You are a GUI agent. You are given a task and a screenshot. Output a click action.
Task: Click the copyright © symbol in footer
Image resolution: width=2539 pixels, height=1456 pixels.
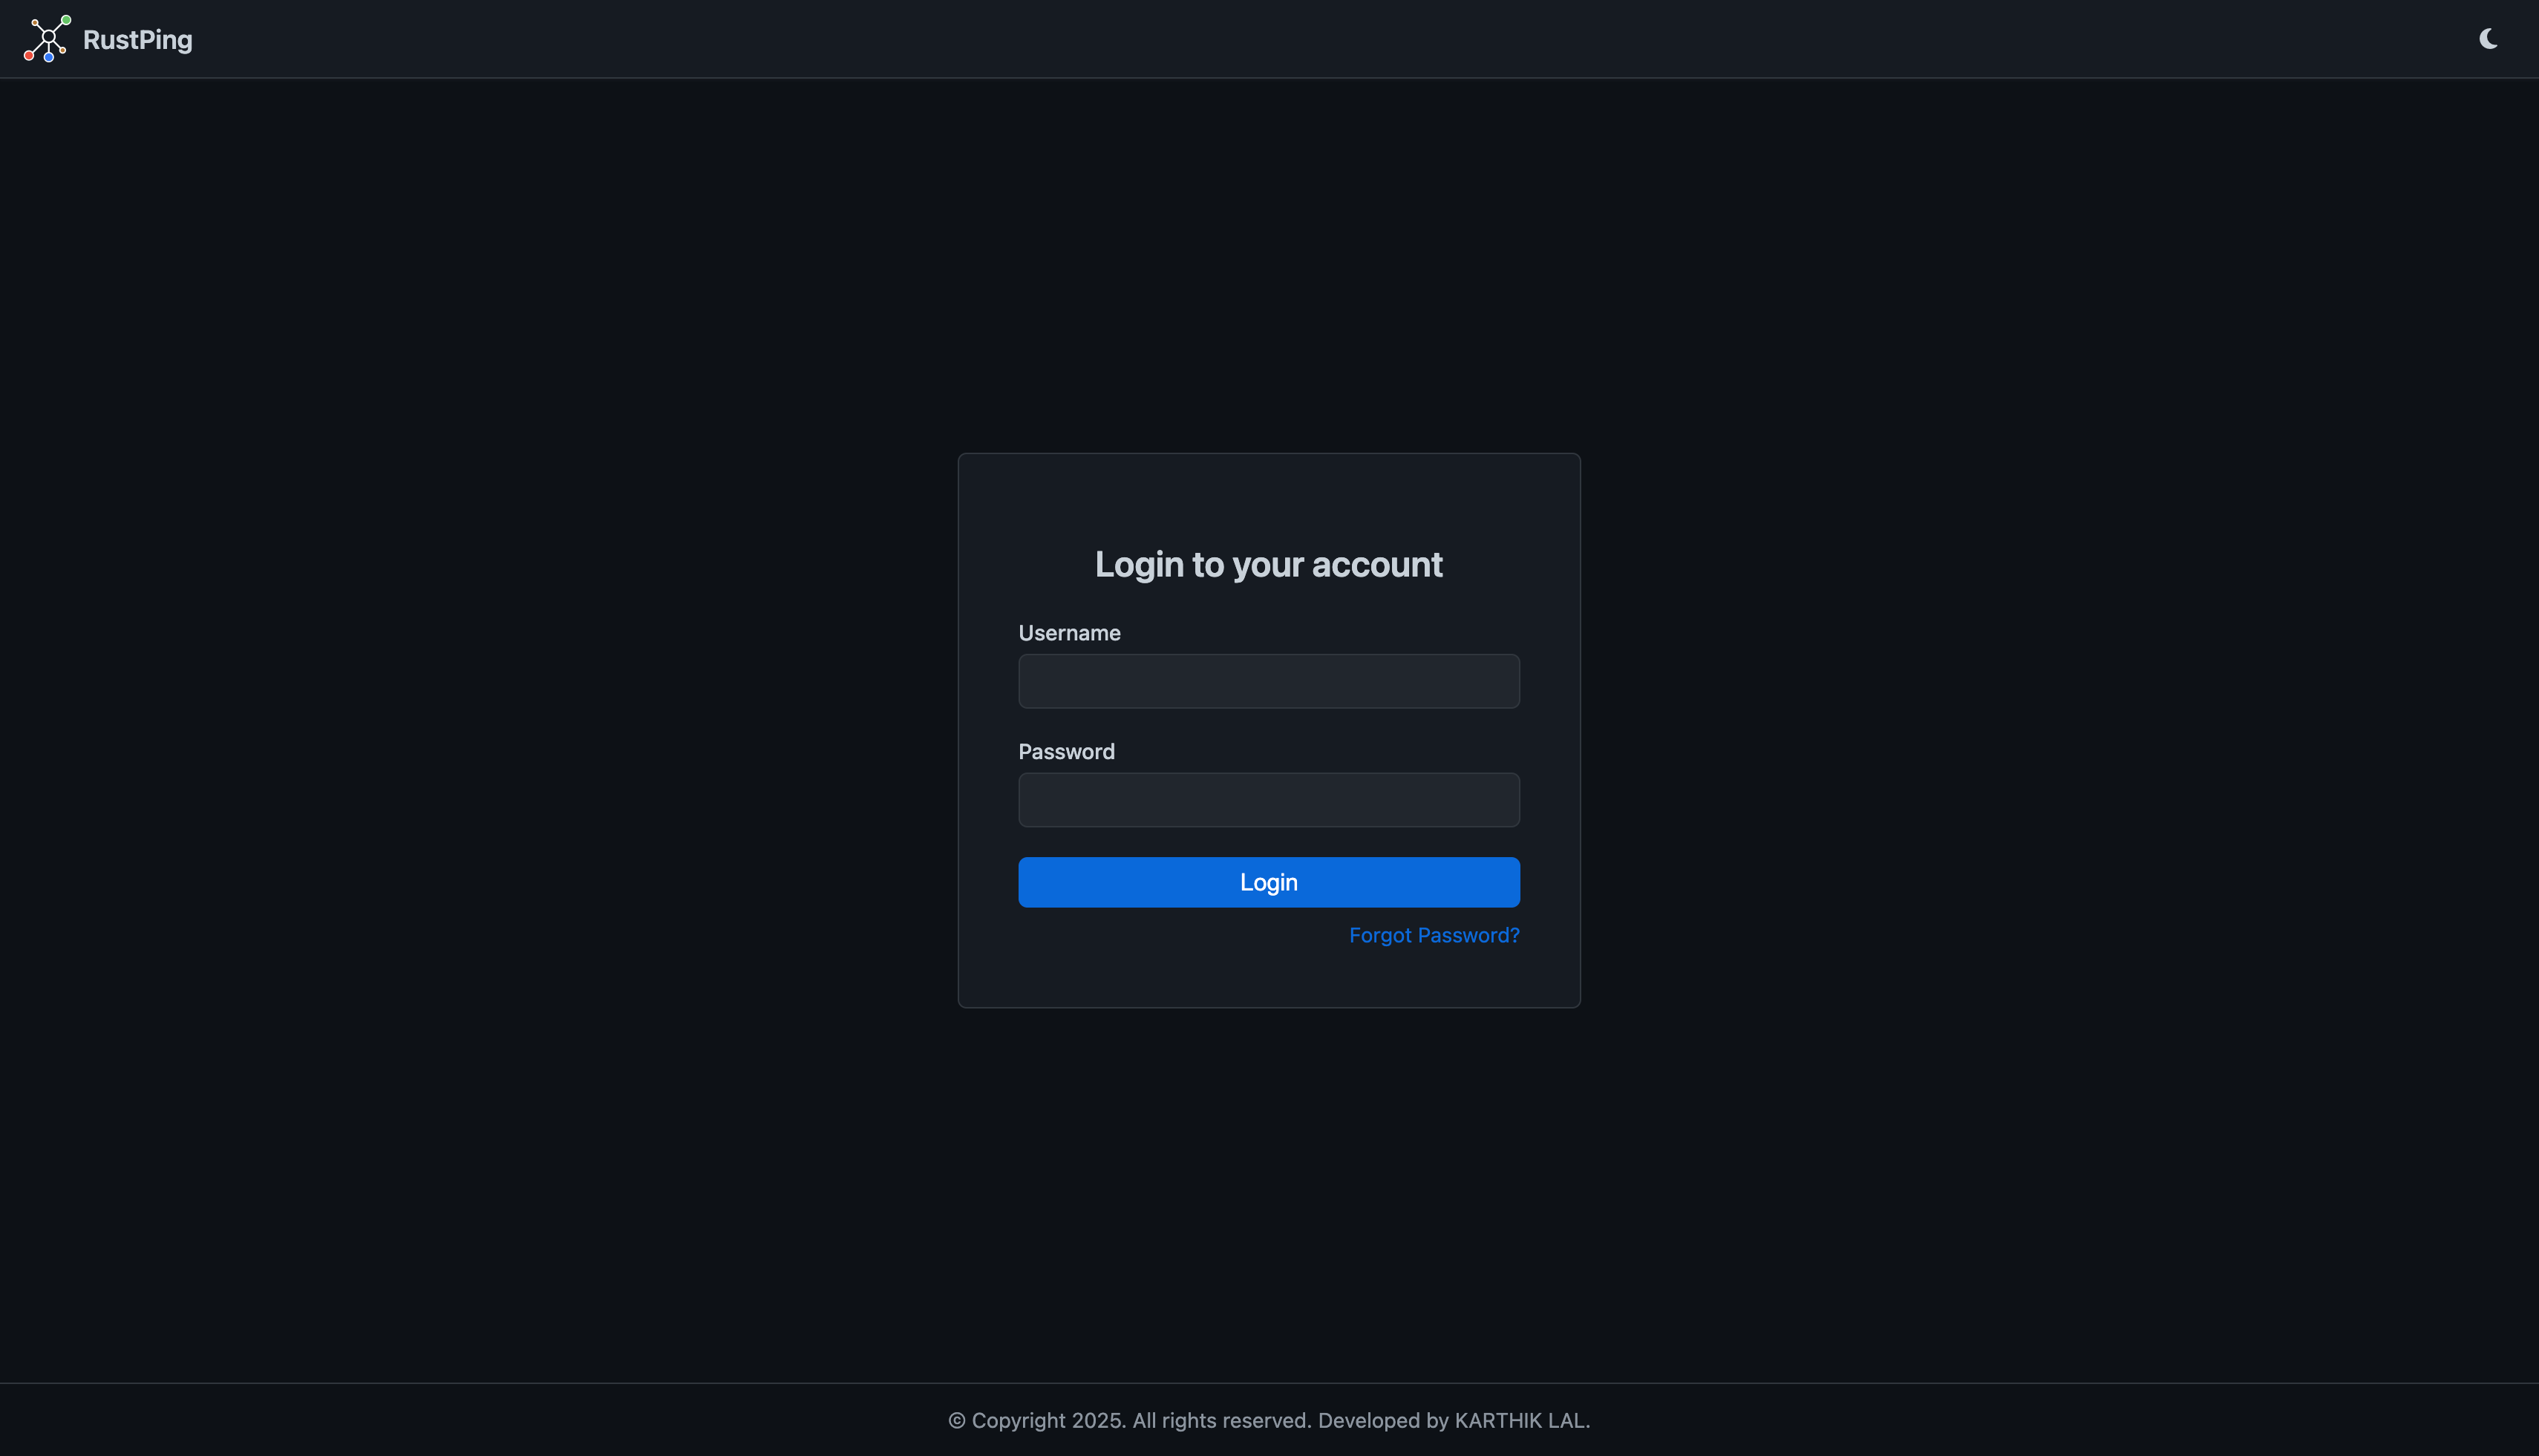click(x=956, y=1421)
